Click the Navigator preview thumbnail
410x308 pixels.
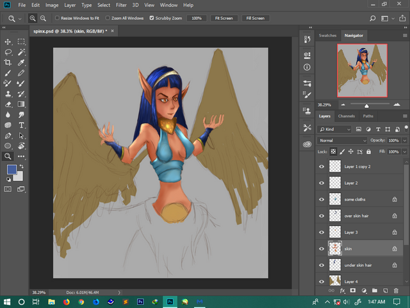[362, 71]
